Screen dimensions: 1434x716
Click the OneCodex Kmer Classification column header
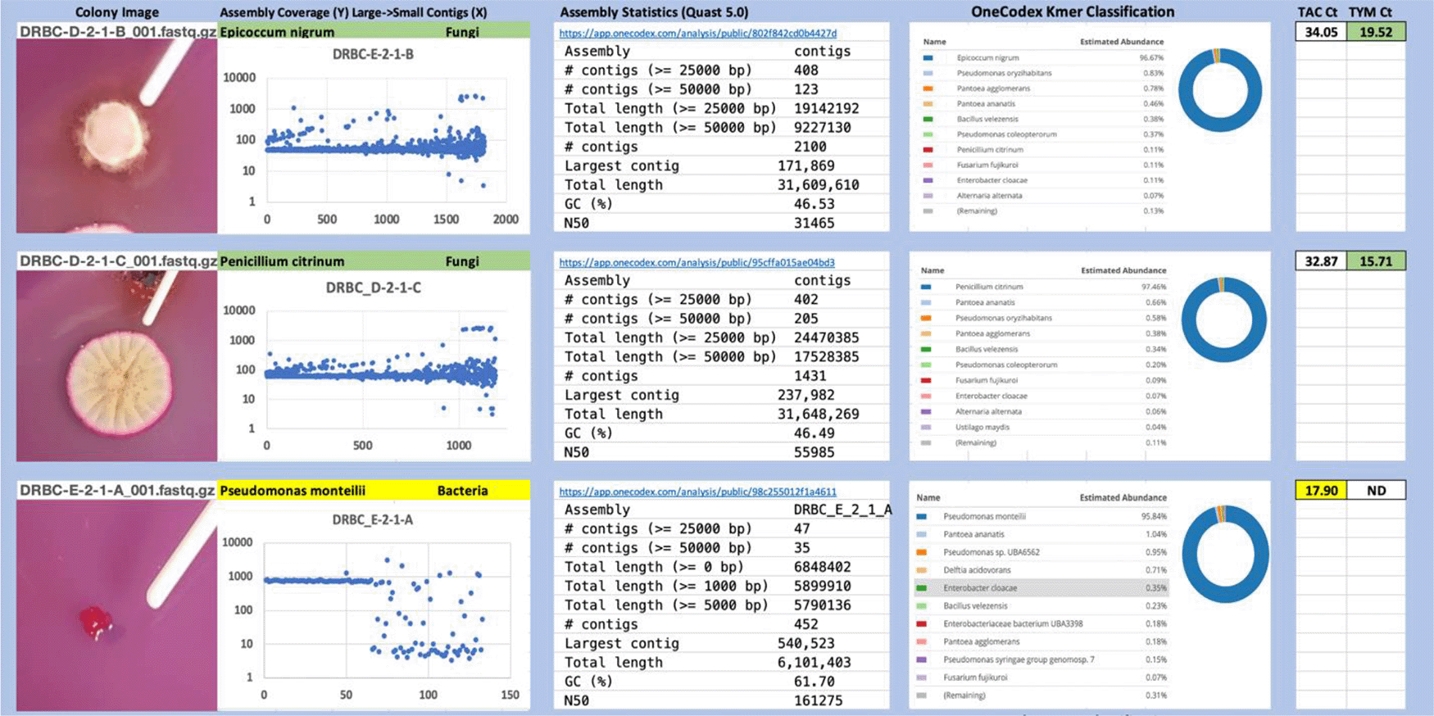tap(1072, 11)
